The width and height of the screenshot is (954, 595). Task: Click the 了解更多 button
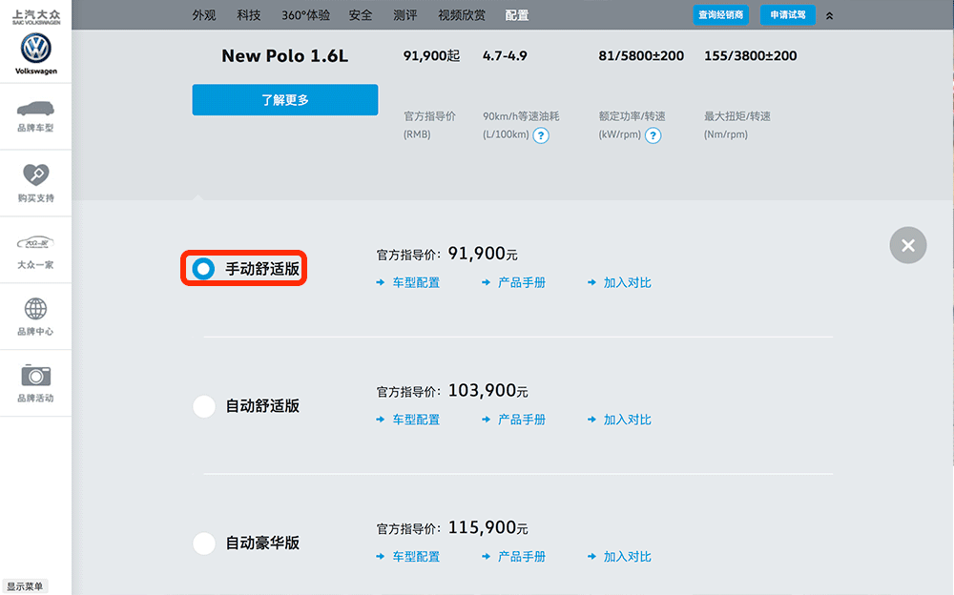(284, 100)
